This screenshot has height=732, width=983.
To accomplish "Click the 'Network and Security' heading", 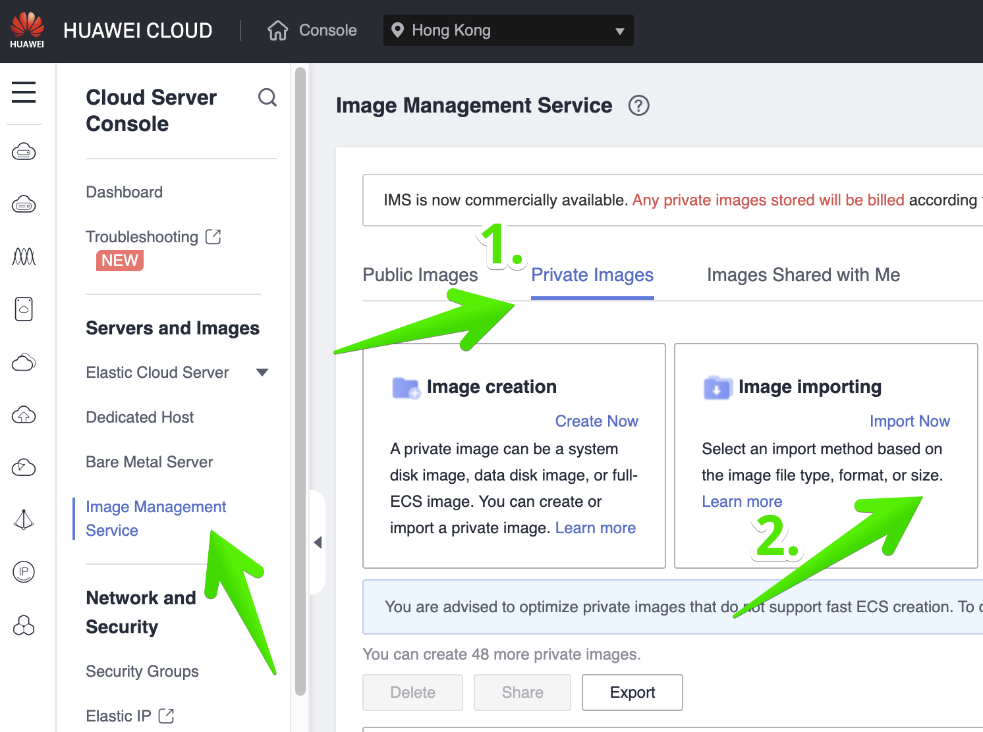I will [x=141, y=612].
